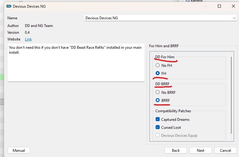Maximize the Devious Devices NG window
The image size is (239, 157).
point(219,6)
